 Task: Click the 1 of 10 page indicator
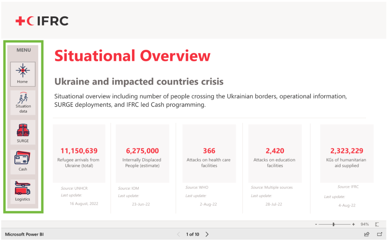tap(193, 234)
